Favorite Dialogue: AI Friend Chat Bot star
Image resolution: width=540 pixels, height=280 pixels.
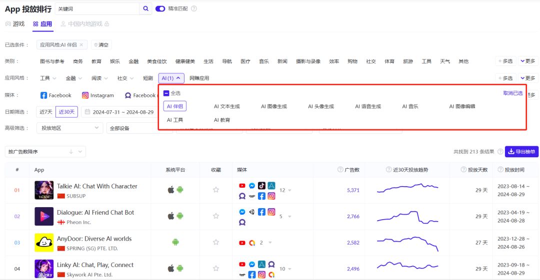point(216,216)
